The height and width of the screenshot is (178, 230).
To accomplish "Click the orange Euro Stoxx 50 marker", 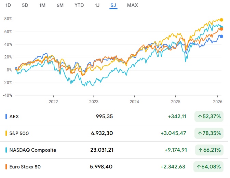I will coord(6,167).
